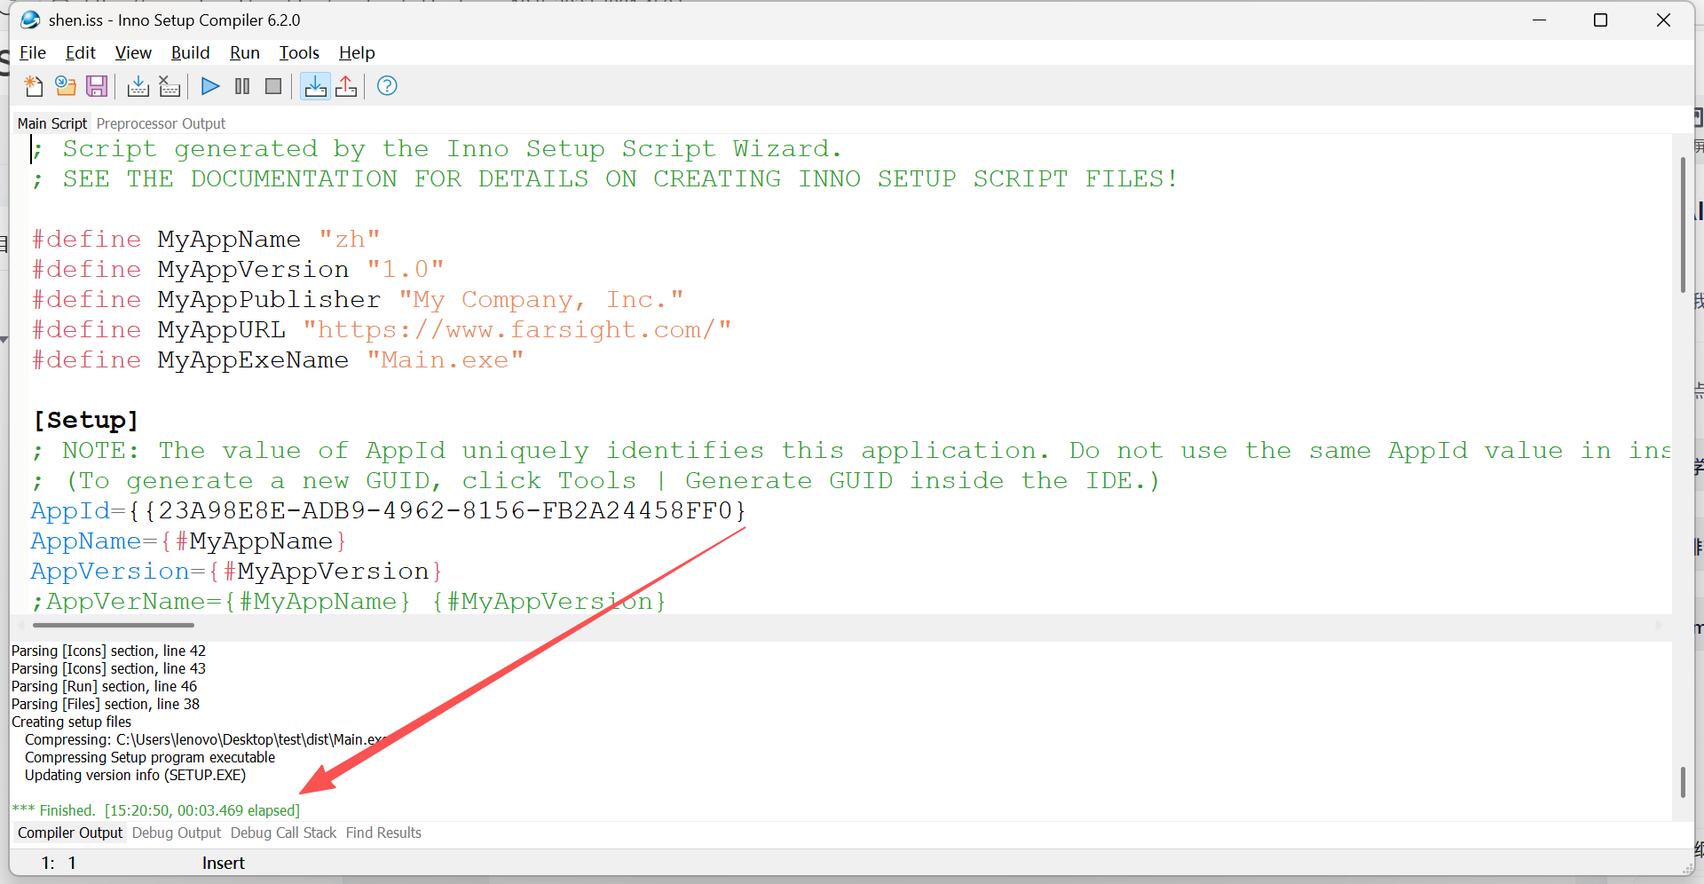Save the script with the floppy icon
Viewport: 1704px width, 884px height.
[97, 86]
